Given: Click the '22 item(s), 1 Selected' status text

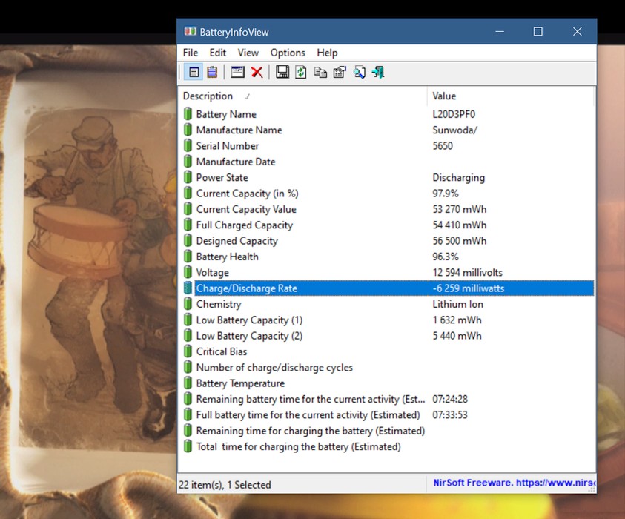Looking at the screenshot, I should pos(225,485).
